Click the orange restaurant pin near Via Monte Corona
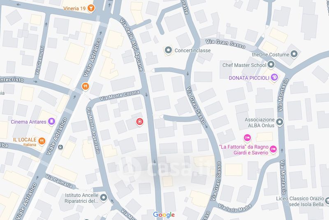 click(85, 87)
